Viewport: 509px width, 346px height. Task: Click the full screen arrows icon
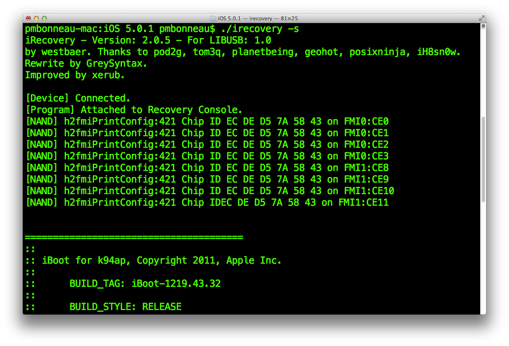(x=481, y=18)
